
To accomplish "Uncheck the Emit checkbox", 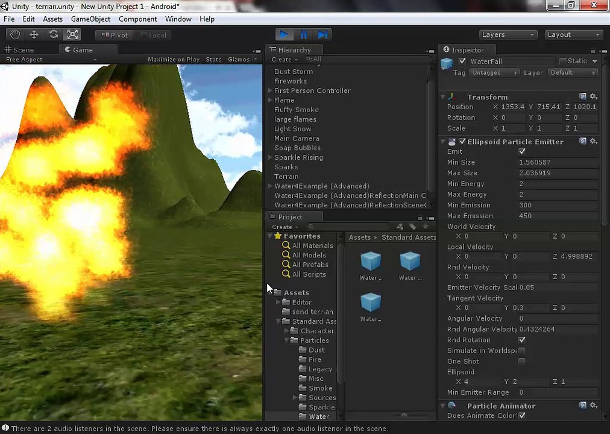I will point(521,152).
